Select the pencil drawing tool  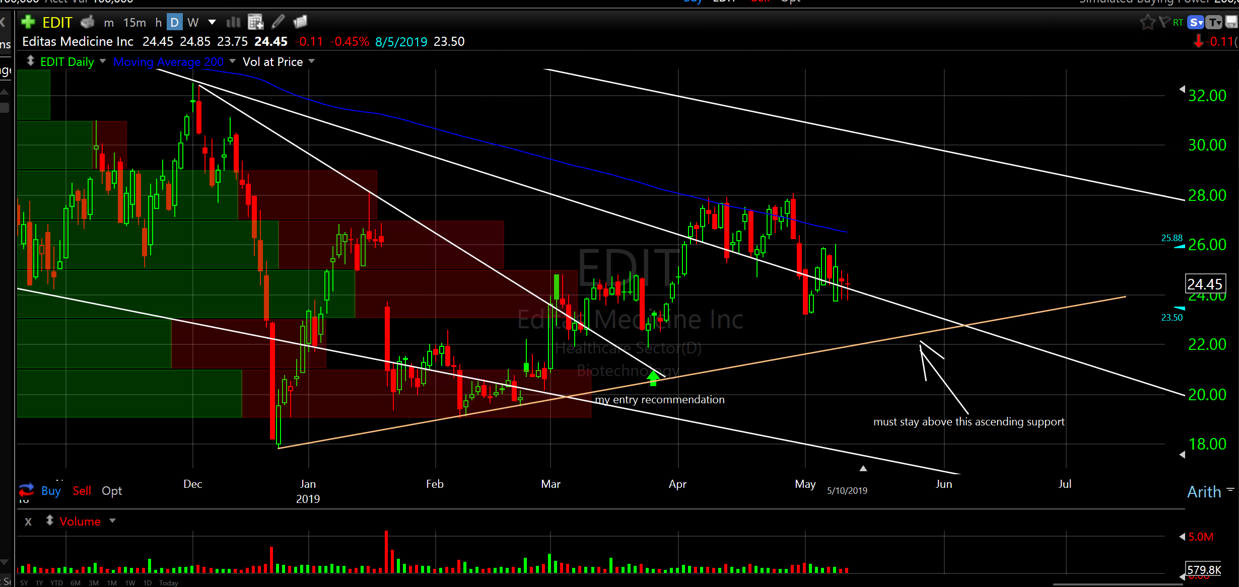(278, 22)
